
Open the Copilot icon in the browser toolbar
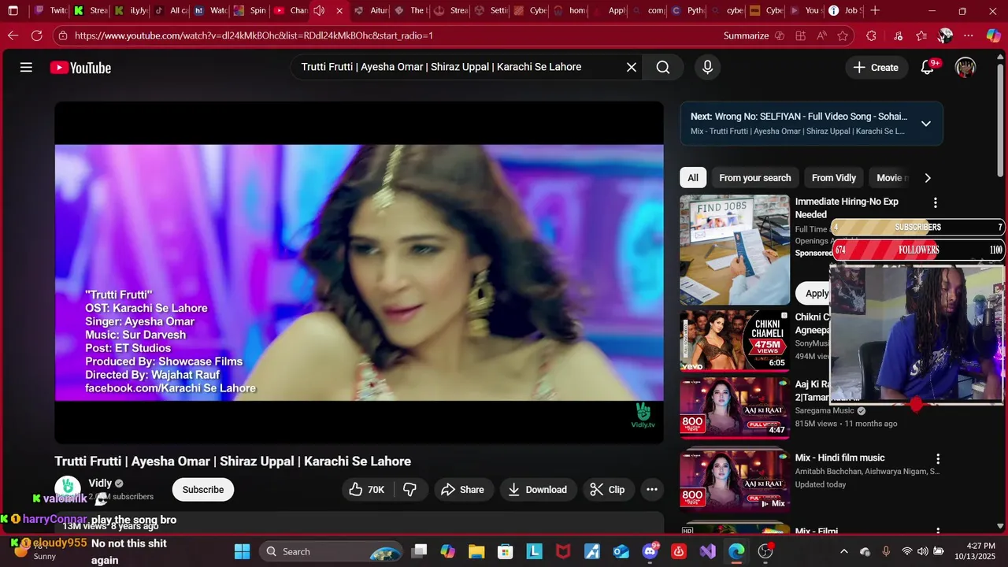point(993,35)
